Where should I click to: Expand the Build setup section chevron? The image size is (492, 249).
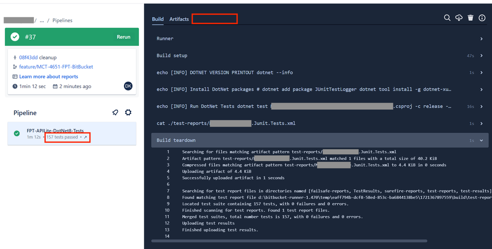click(x=481, y=56)
